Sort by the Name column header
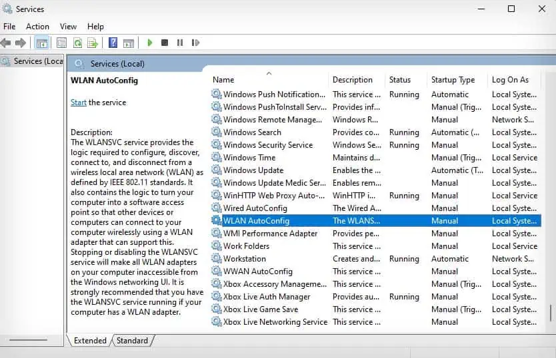 coord(269,80)
